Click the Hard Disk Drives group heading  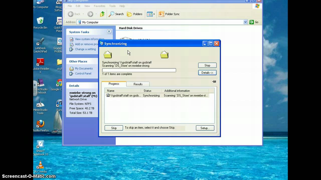click(x=131, y=28)
